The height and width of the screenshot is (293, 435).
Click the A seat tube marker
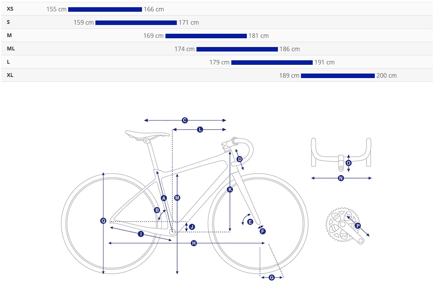164,198
